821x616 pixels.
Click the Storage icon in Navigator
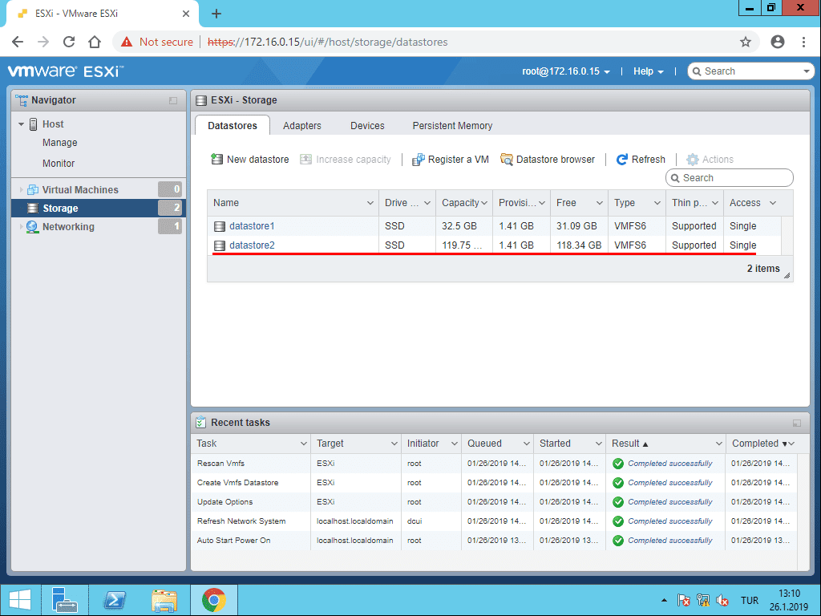click(32, 208)
